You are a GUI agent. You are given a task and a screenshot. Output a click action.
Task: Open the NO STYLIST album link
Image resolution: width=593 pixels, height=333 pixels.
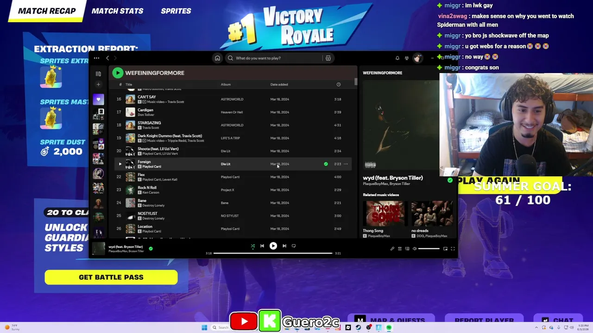230,216
